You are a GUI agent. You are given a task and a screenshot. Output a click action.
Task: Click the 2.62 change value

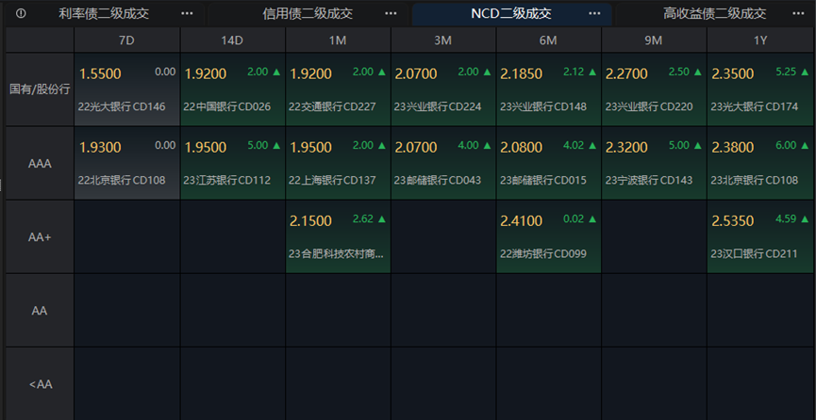[x=363, y=219]
